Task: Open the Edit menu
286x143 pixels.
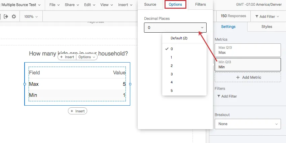Action: [90, 5]
